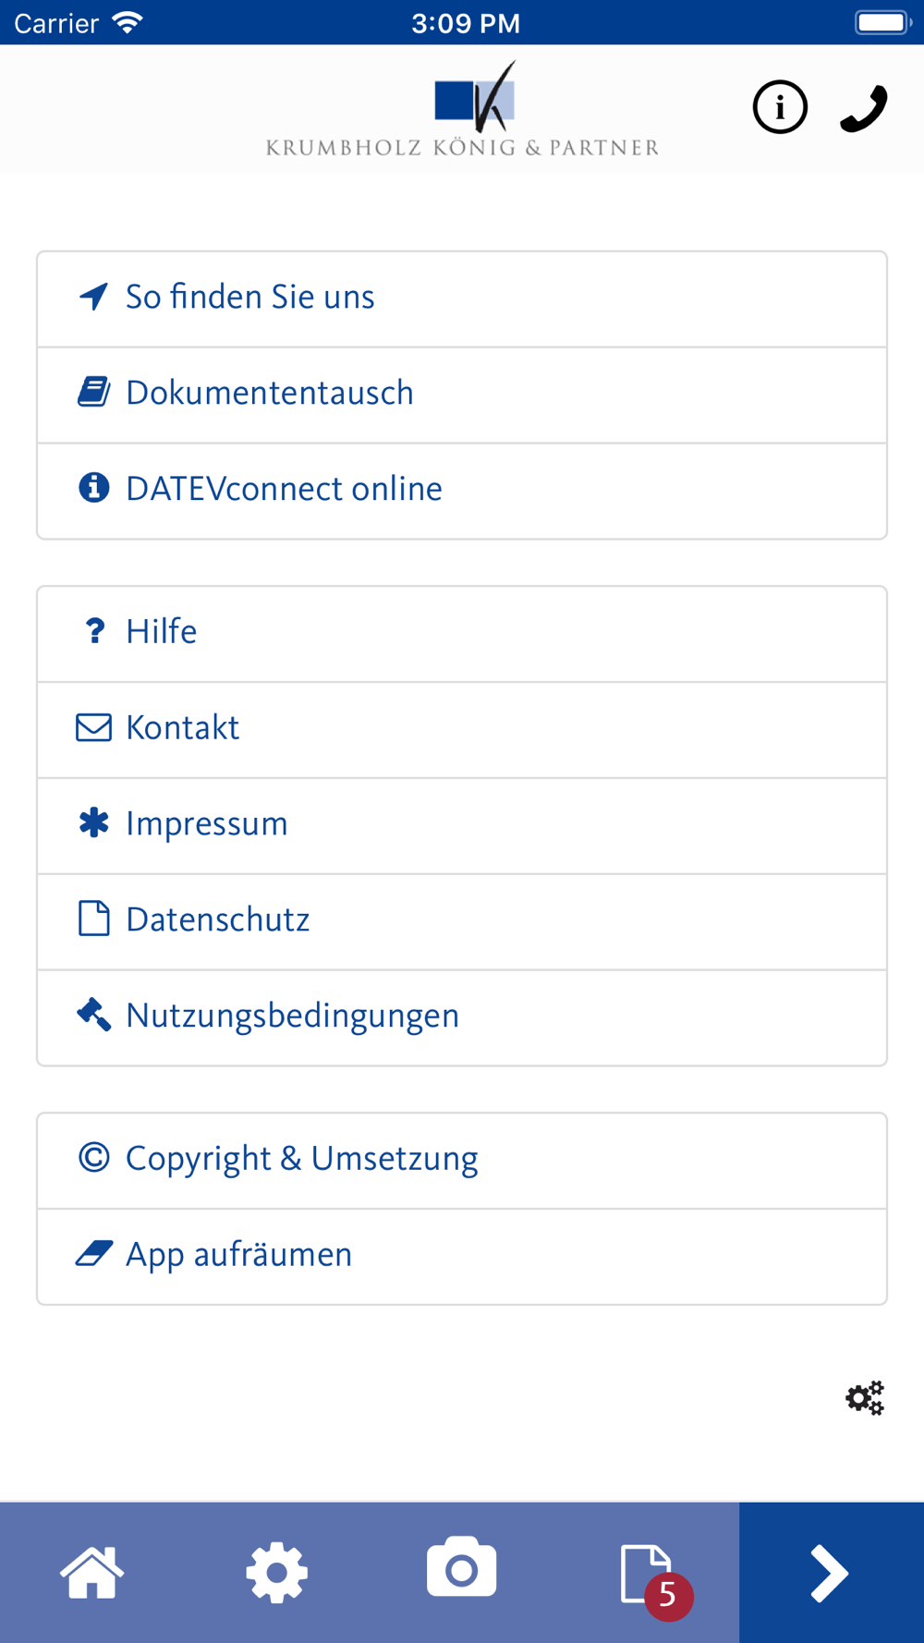Screen dimensions: 924x1643
Task: Open So finden Sie uns
Action: pos(462,298)
